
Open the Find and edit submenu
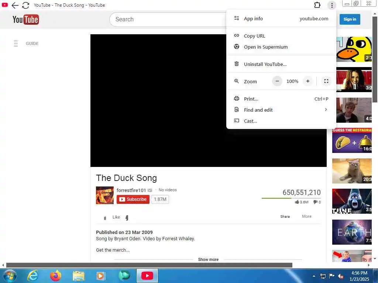click(x=281, y=110)
